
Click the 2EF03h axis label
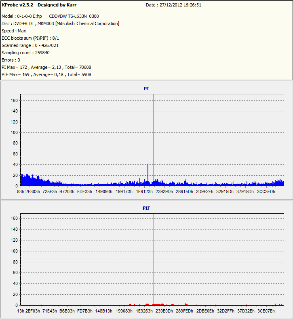(x=32, y=311)
